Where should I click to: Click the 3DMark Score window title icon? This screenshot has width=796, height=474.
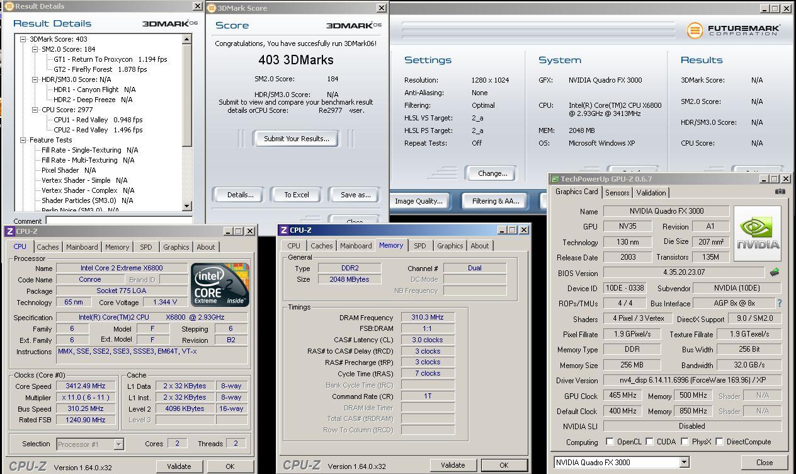212,8
